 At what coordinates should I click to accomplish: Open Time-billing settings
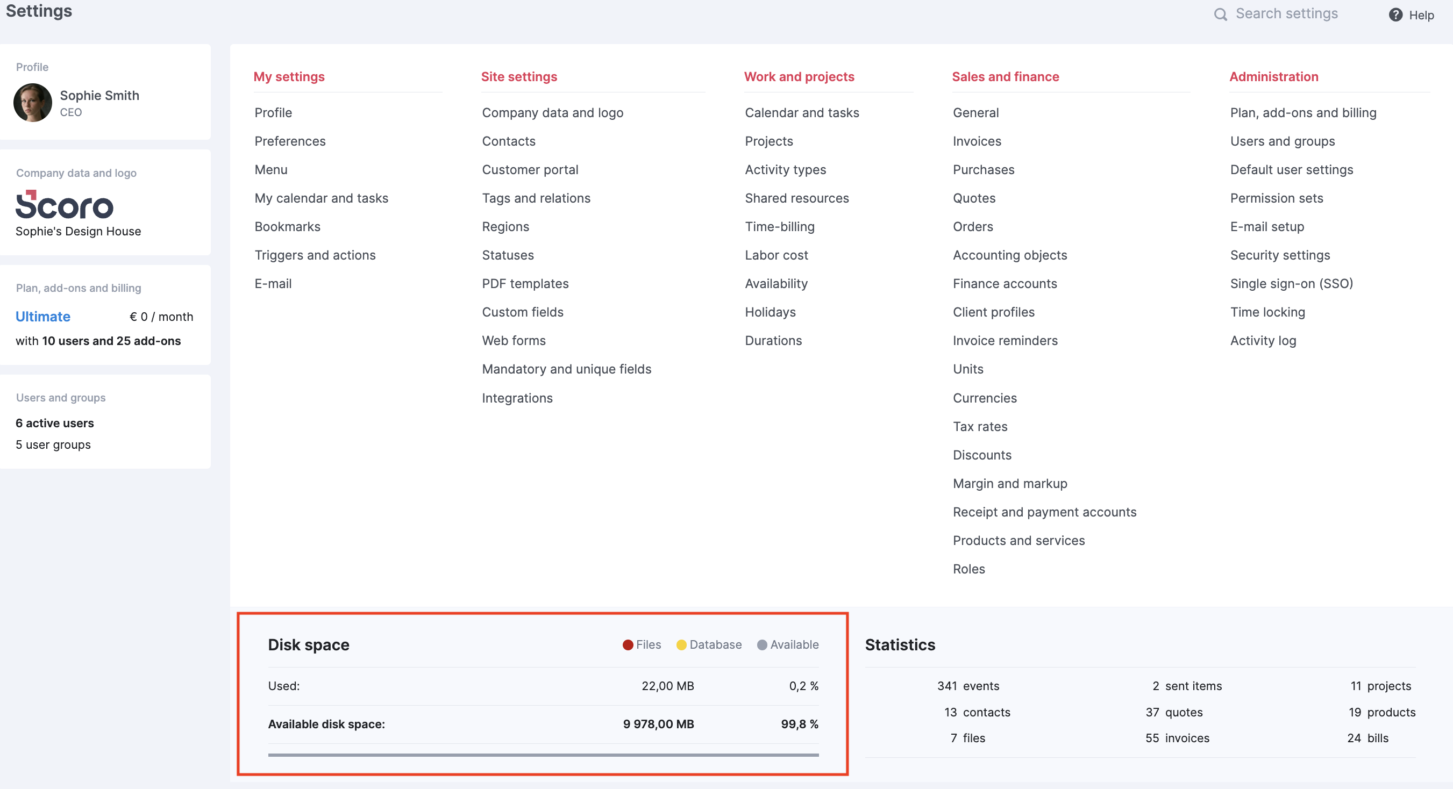[780, 227]
